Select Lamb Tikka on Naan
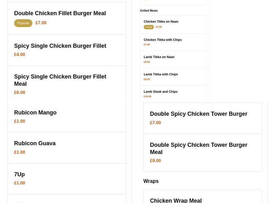 tap(159, 57)
